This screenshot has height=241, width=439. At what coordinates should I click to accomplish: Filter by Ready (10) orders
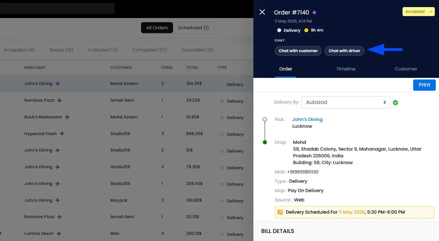click(62, 50)
